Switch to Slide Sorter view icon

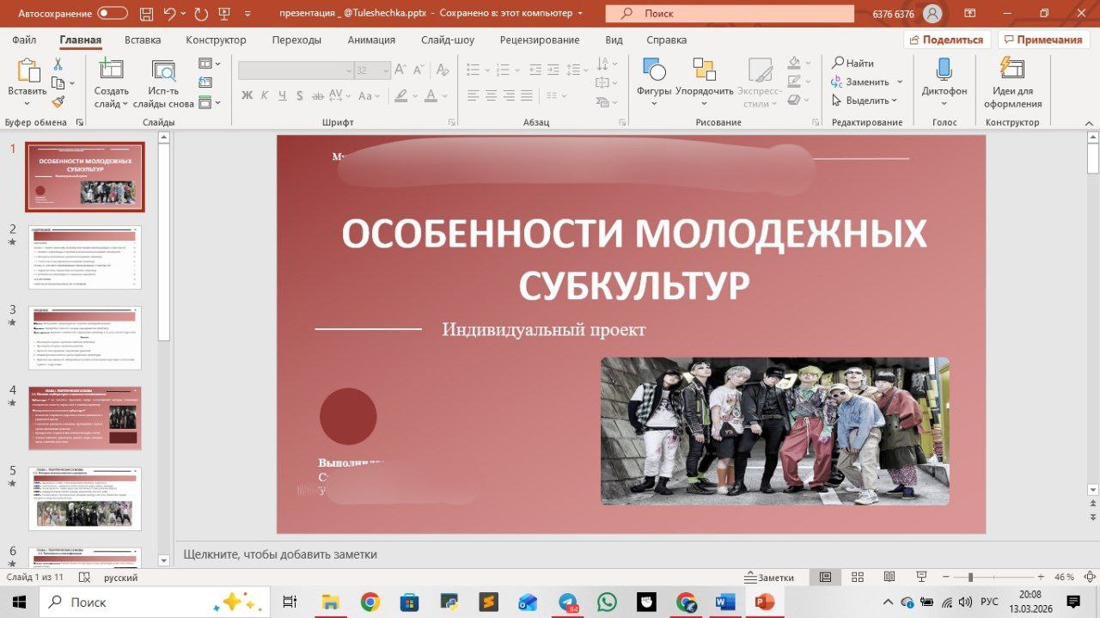(x=857, y=577)
